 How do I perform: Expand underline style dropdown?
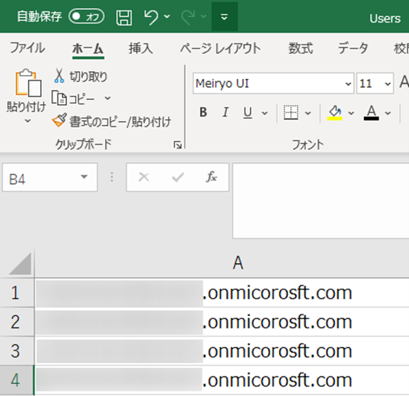[x=265, y=113]
